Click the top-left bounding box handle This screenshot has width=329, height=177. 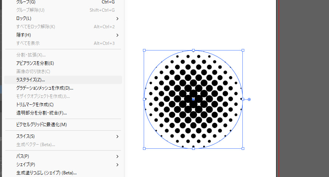coord(144,50)
